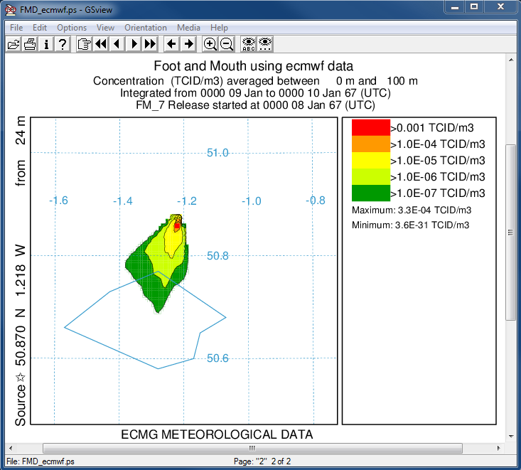Minimize the GSview window
The image size is (521, 470).
455,7
